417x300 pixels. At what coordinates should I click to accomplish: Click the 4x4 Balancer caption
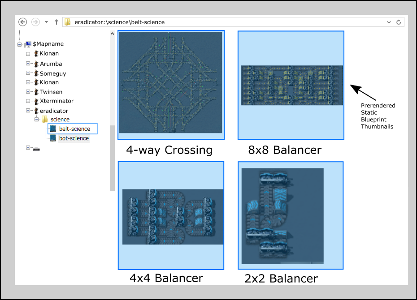point(166,278)
